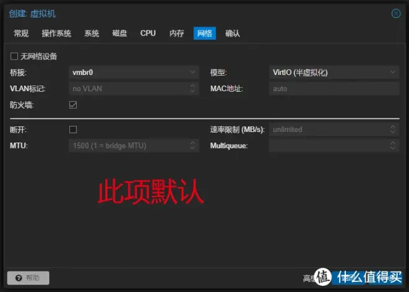
Task: Open the 模型 VirtIO dropdown
Action: [334, 73]
